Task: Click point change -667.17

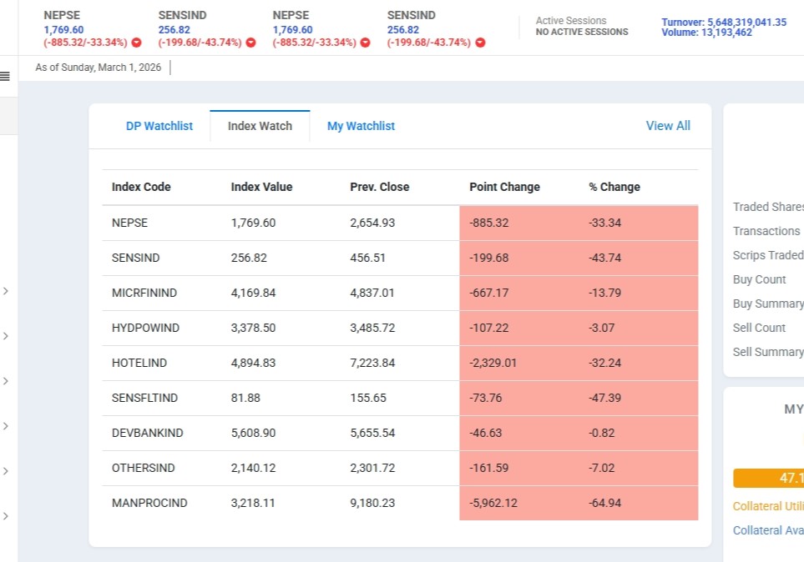Action: 488,293
